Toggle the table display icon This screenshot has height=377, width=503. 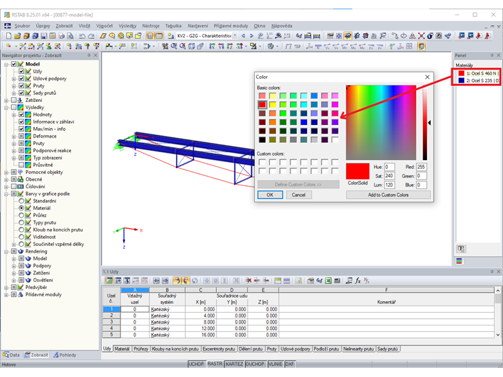click(x=159, y=36)
